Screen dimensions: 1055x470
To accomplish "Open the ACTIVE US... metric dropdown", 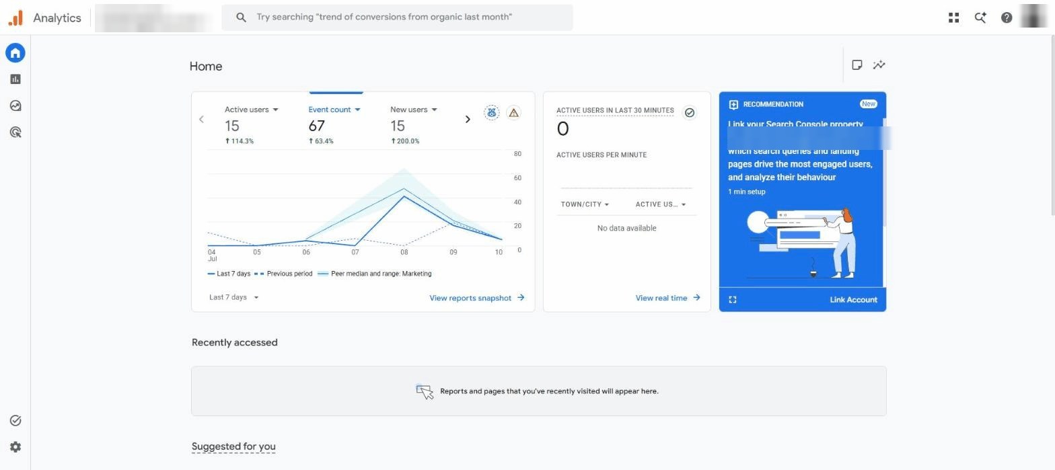I will click(x=661, y=204).
